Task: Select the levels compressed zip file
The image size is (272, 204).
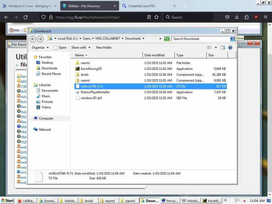Action: tap(151, 75)
